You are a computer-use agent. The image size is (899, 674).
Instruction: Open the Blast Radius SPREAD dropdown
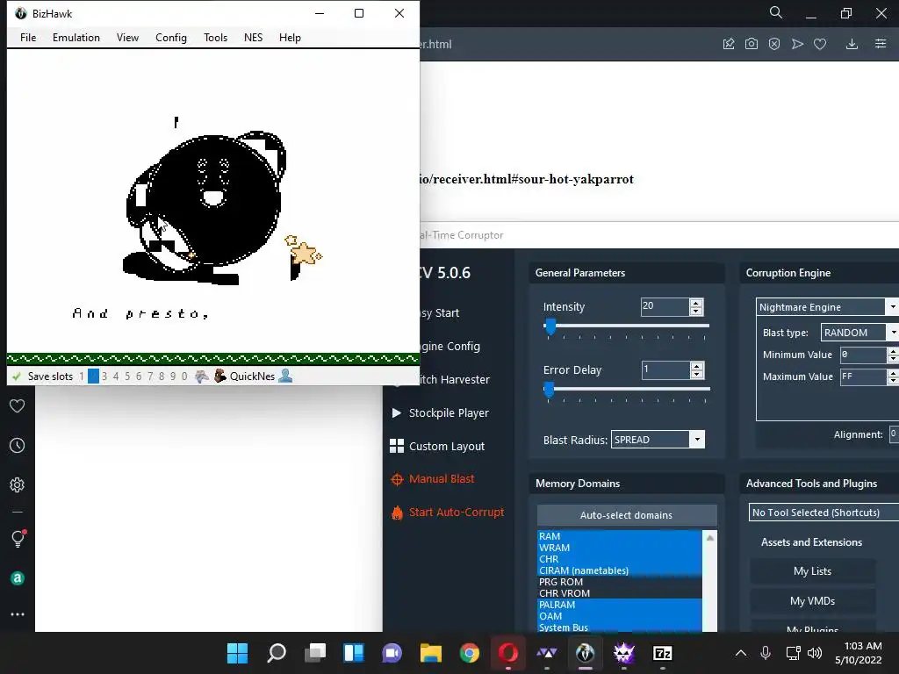tap(658, 440)
